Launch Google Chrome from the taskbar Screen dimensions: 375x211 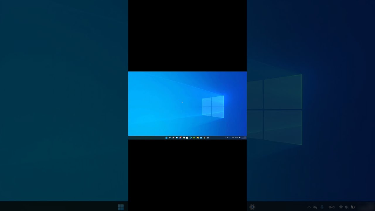[x=204, y=138]
